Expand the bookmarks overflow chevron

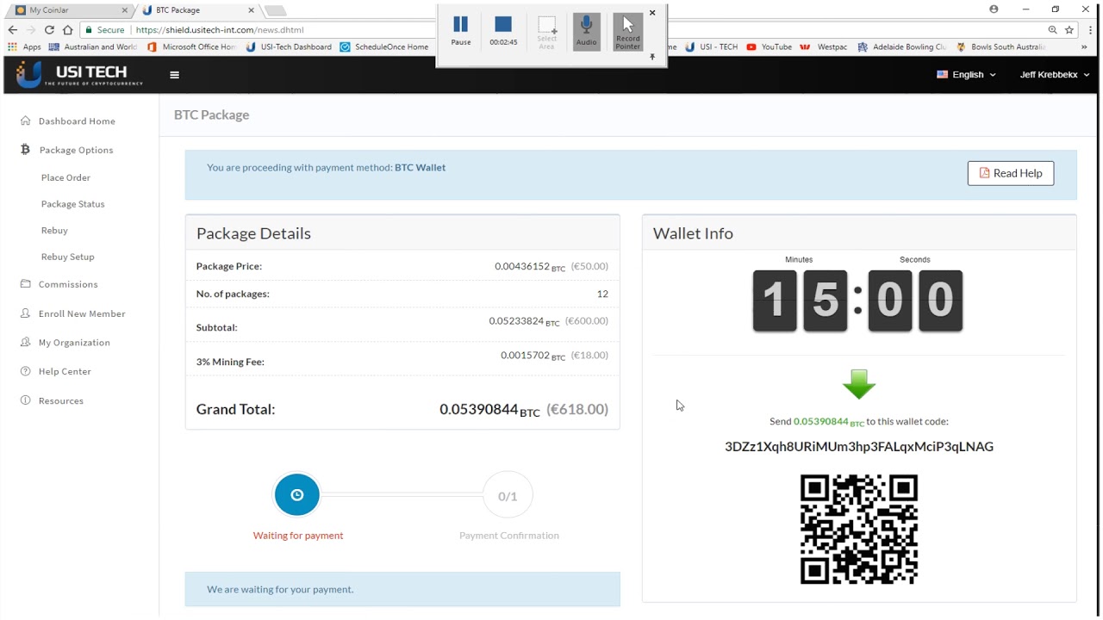point(1083,46)
